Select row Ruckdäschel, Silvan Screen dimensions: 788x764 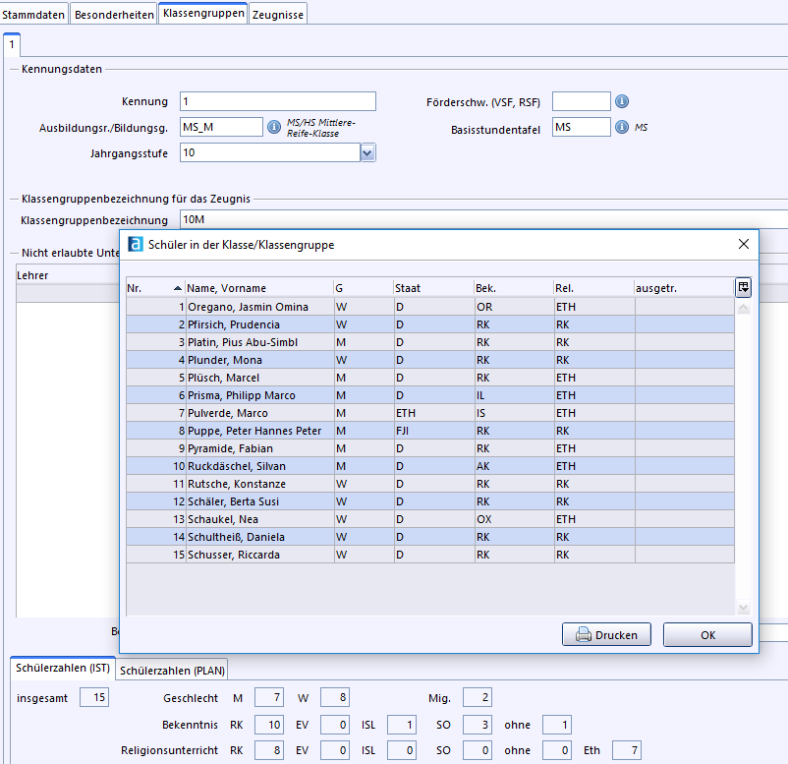[430, 466]
